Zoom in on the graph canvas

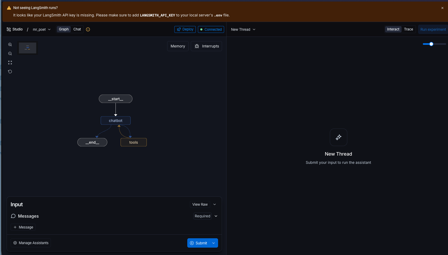[x=10, y=45]
